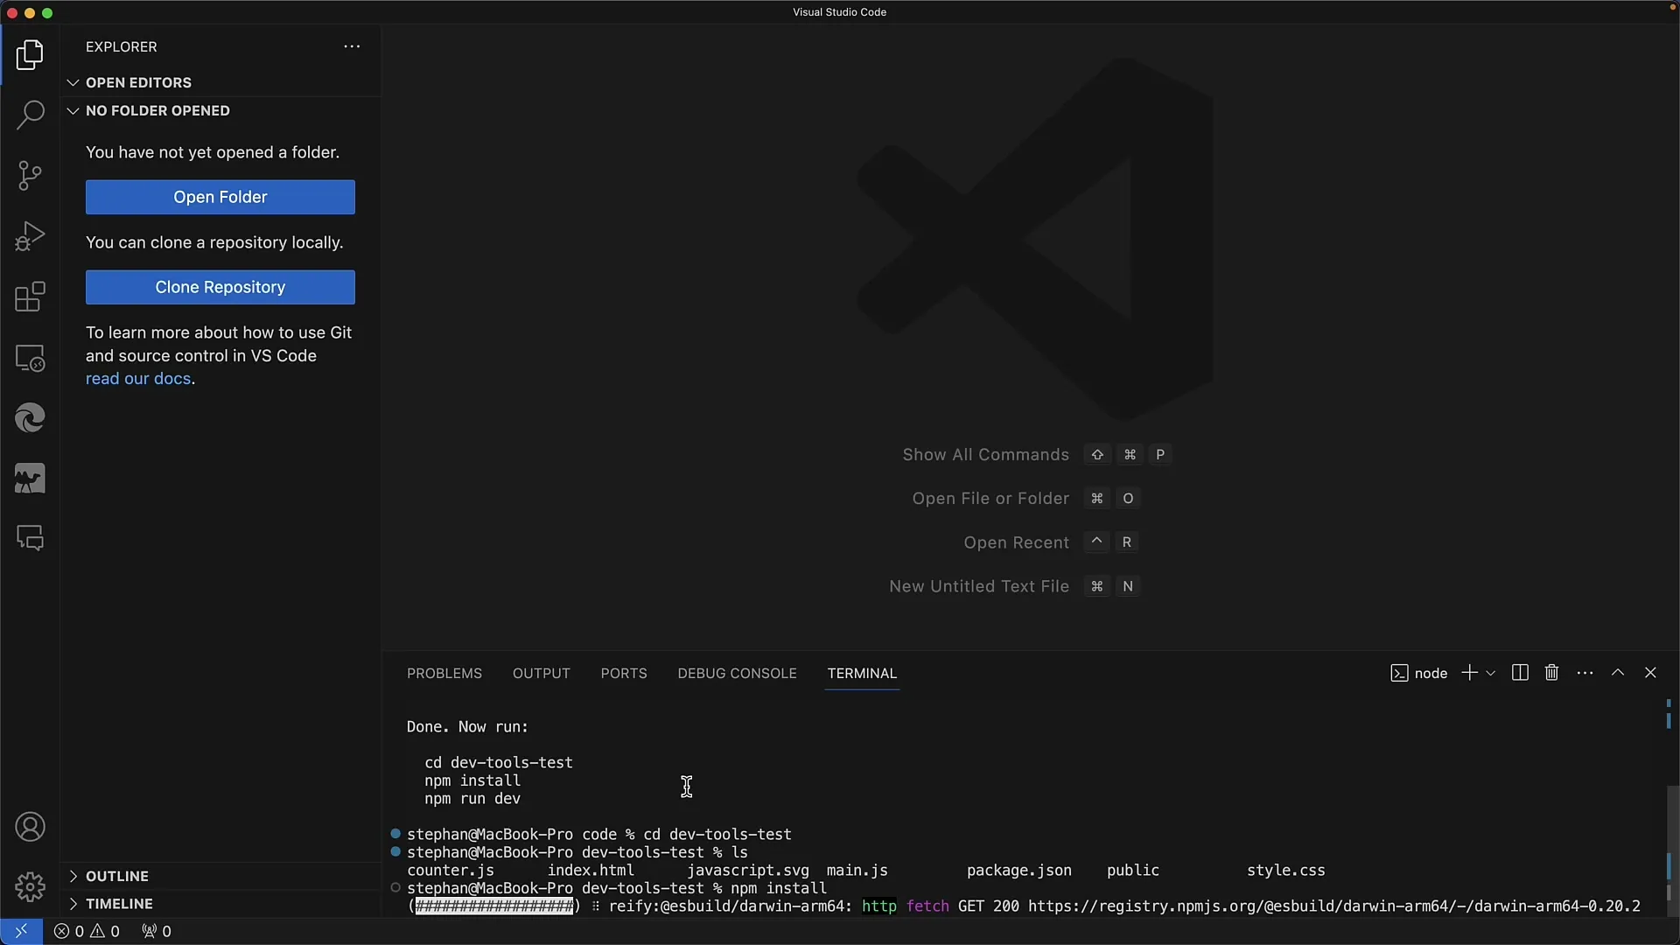Click the 'npm run dev' terminal line
This screenshot has height=945, width=1680.
(472, 799)
